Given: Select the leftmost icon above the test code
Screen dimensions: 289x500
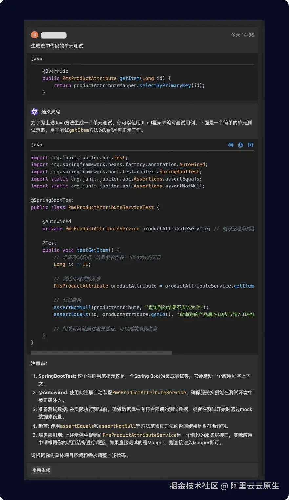Looking at the screenshot, I should pyautogui.click(x=230, y=145).
